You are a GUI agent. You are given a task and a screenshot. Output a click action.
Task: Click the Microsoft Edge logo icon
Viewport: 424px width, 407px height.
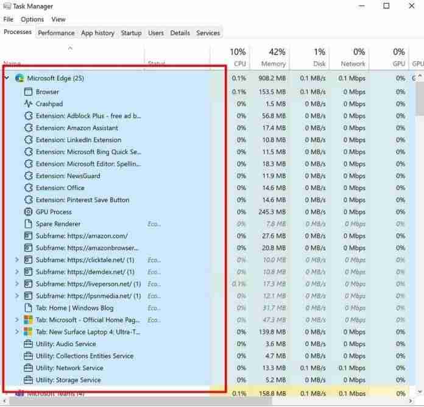[19, 78]
